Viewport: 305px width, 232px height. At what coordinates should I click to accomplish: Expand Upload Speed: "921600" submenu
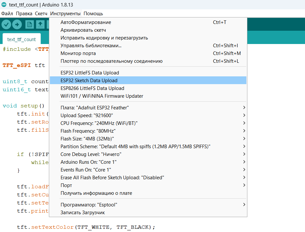(x=148, y=116)
